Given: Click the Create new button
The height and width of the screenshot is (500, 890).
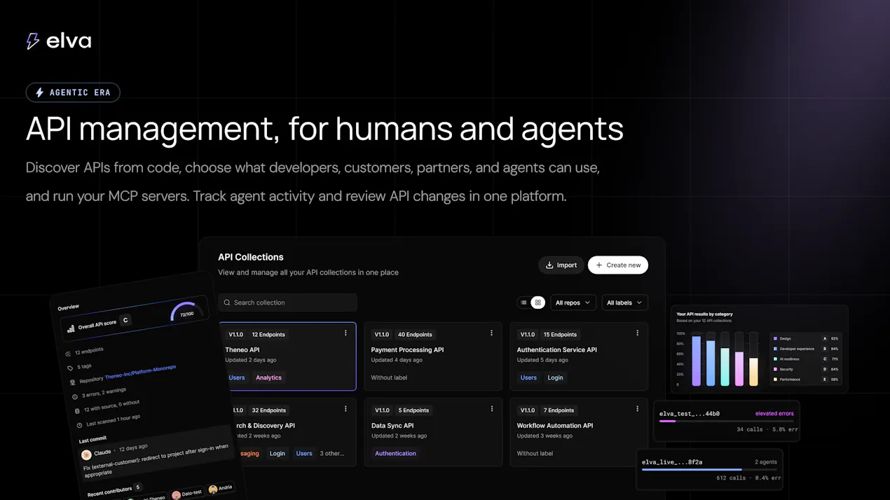Looking at the screenshot, I should (618, 265).
